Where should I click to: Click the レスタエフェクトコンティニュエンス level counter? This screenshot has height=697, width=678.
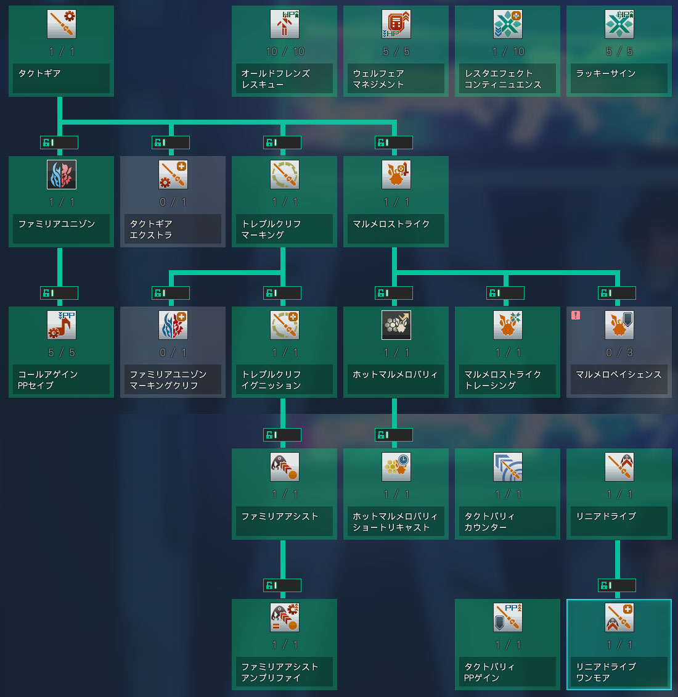point(507,51)
